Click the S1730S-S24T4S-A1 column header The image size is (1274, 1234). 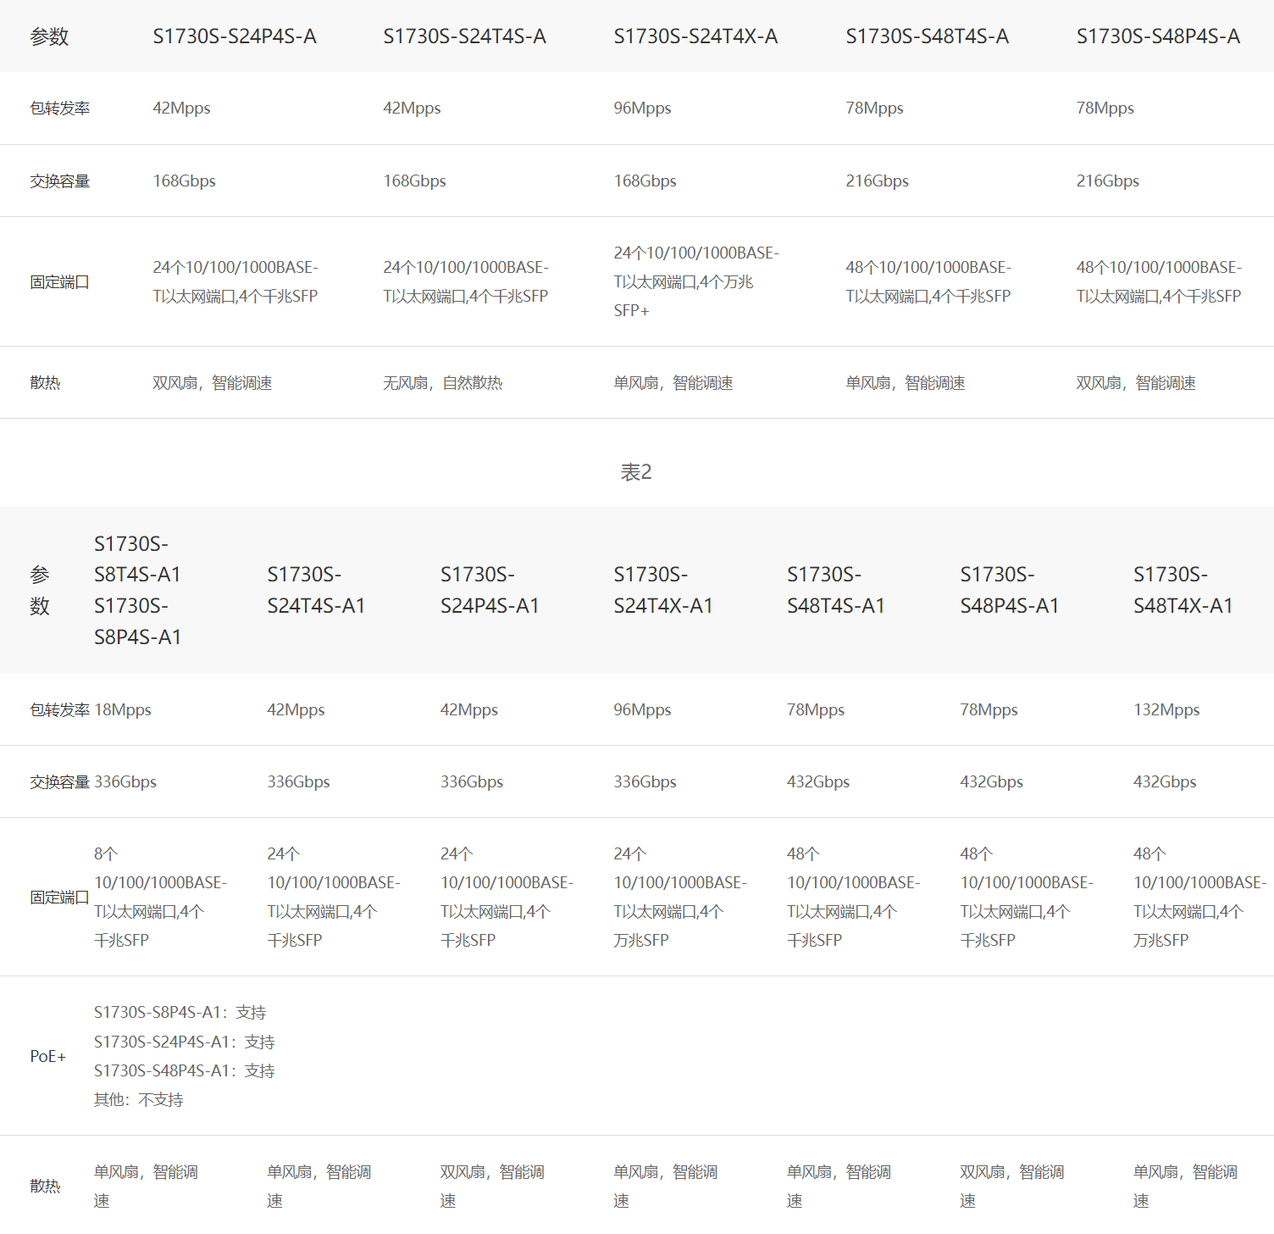point(316,590)
